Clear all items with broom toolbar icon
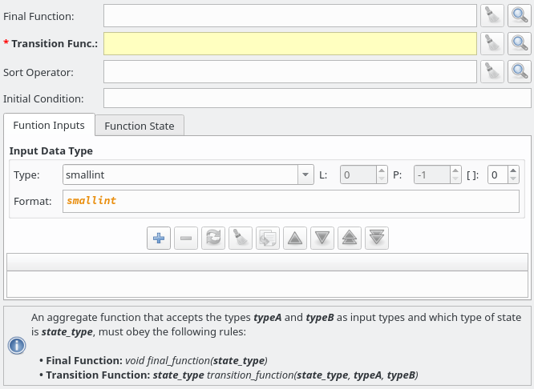 pos(241,238)
